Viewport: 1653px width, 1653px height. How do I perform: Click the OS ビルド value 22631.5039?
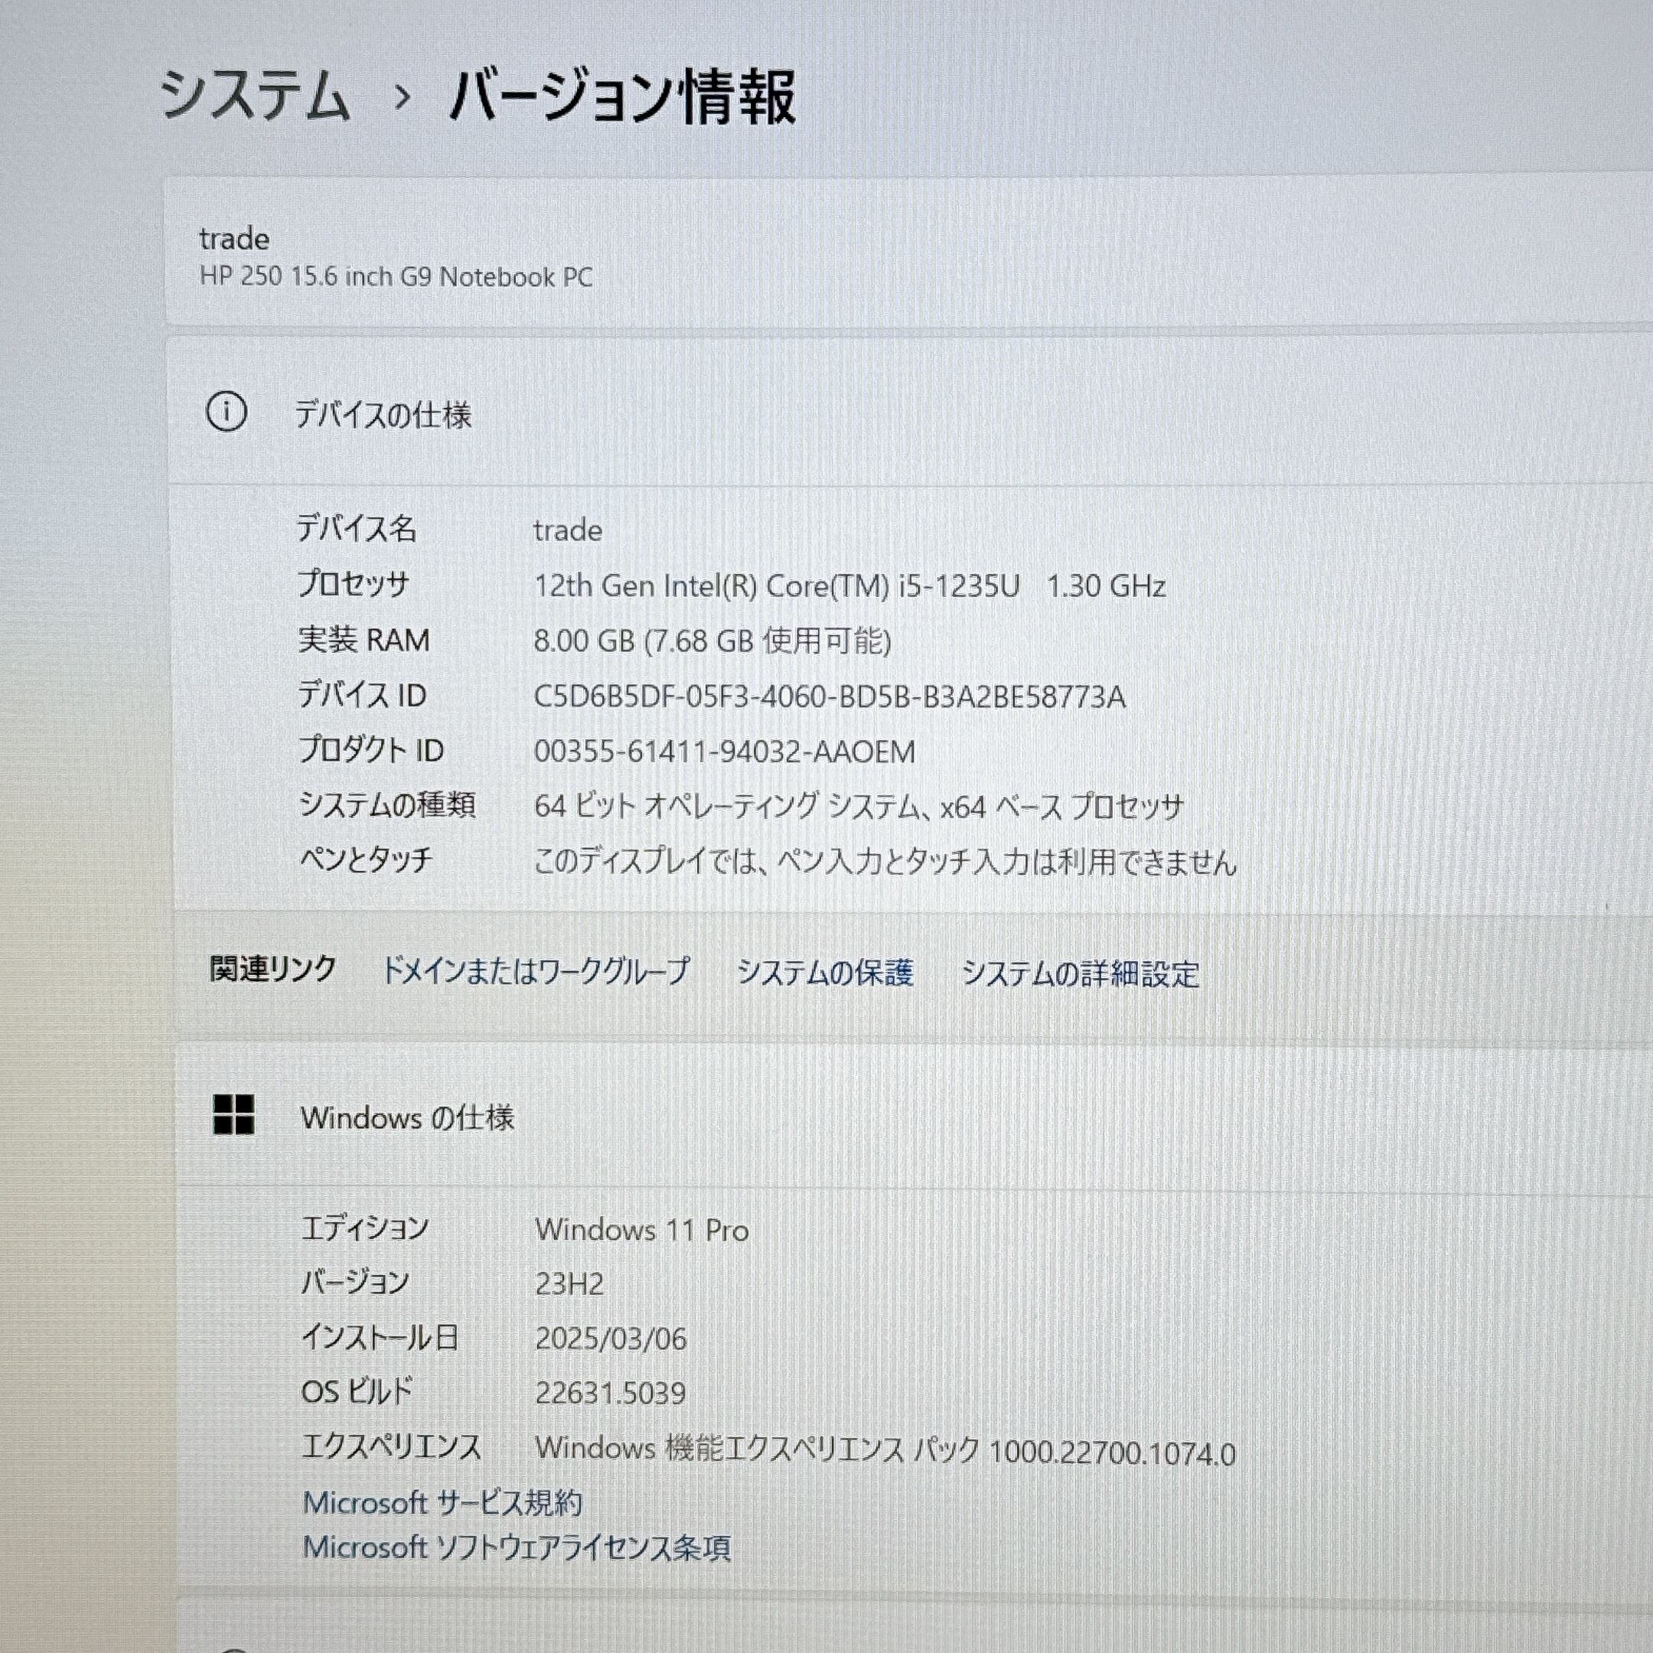click(610, 1394)
